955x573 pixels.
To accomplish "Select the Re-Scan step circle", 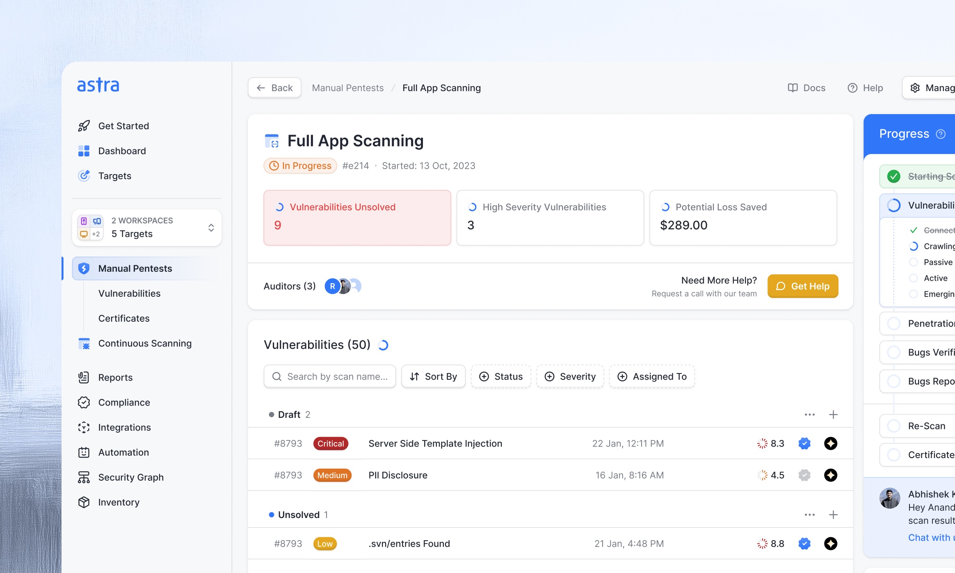I will [893, 426].
